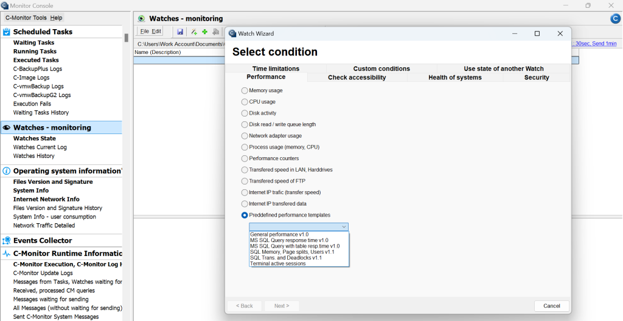Screen dimensions: 623x321
Task: Open Execution Fails in sidebar
Action: point(32,103)
